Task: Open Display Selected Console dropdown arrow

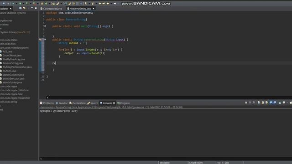Action: 287,102
